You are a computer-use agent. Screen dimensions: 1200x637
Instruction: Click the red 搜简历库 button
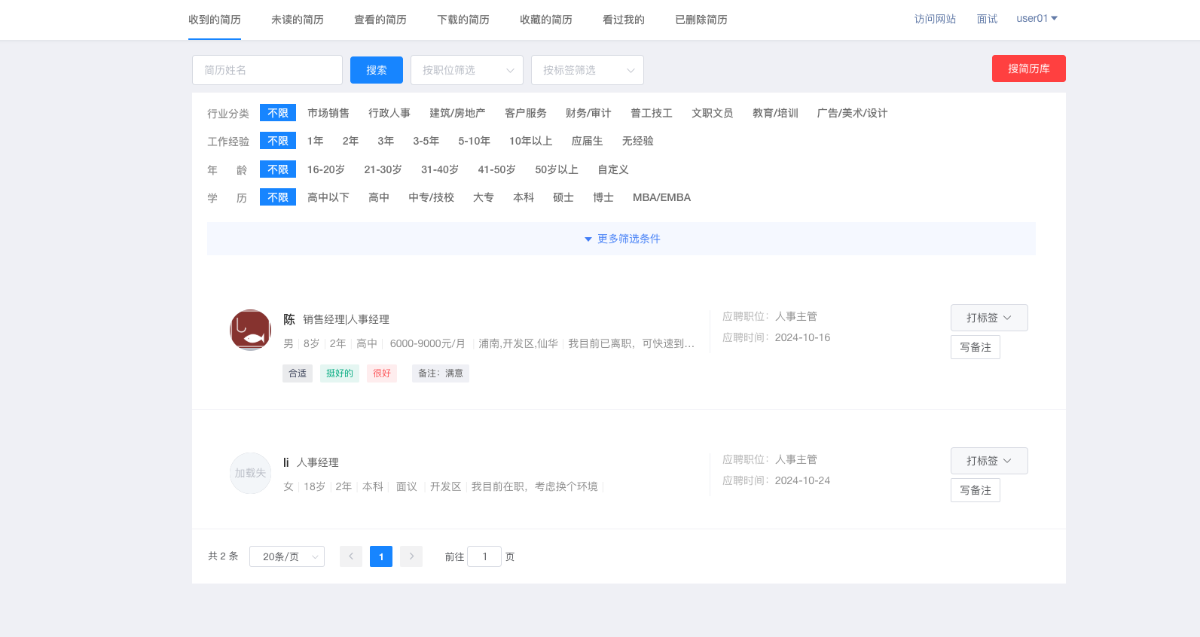[1028, 69]
